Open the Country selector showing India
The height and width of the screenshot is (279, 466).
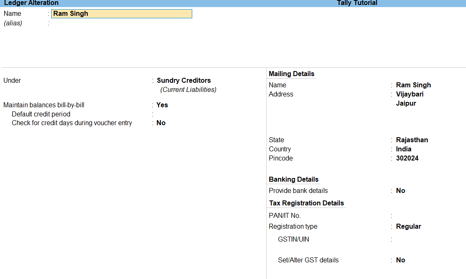coord(403,149)
